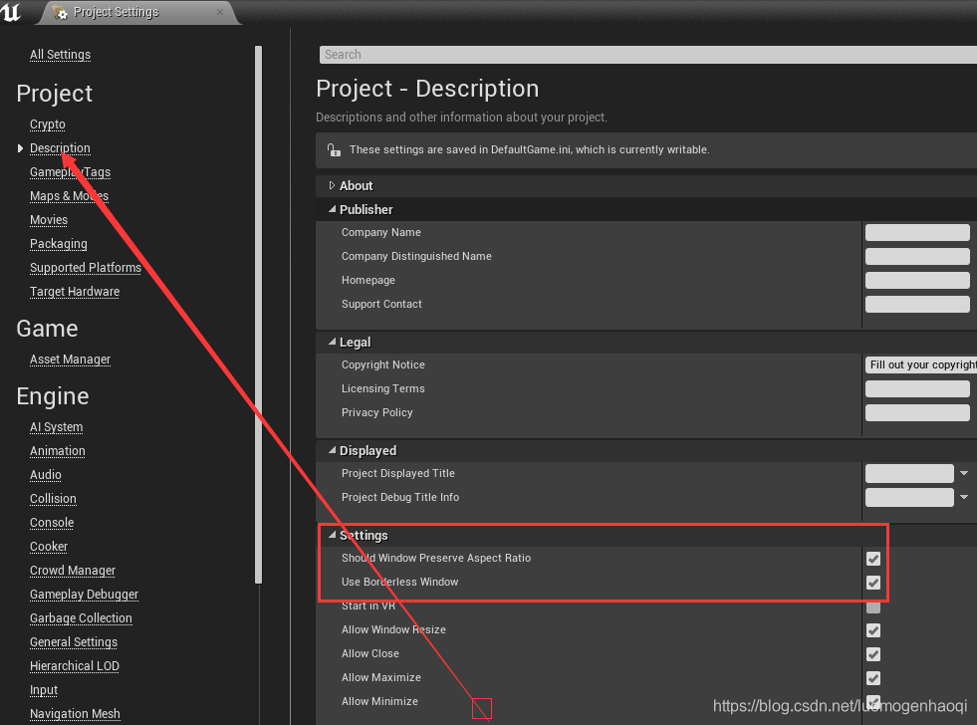Open Gameplay Debugger settings
Viewport: 977px width, 725px height.
click(84, 595)
